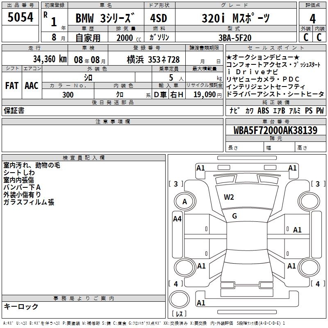Screen dimensions: 328x328
Task: Click lot number 5054
Action: pyautogui.click(x=20, y=17)
